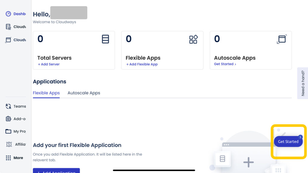Screen dimensions: 308x173
Task: Click the zero count in the Total Servers card
Action: [40, 39]
